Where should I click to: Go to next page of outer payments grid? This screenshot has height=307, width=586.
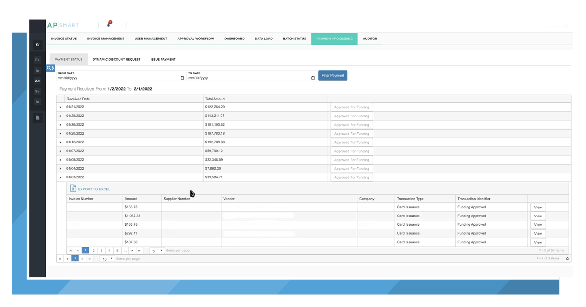click(82, 259)
